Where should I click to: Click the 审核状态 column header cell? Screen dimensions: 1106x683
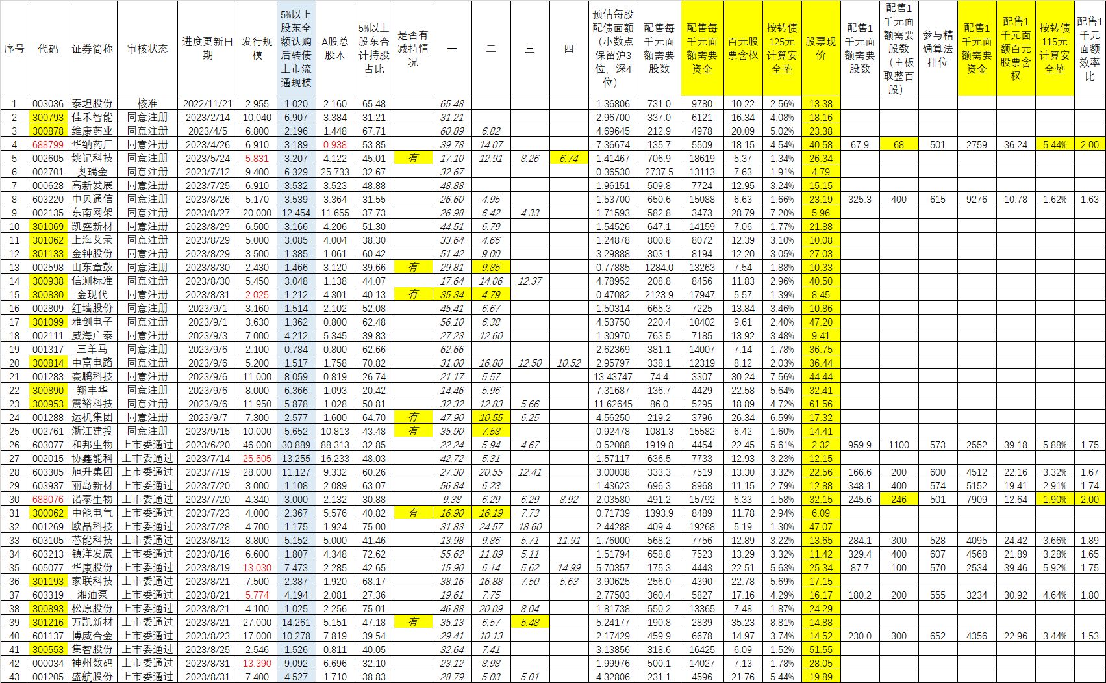(x=147, y=49)
